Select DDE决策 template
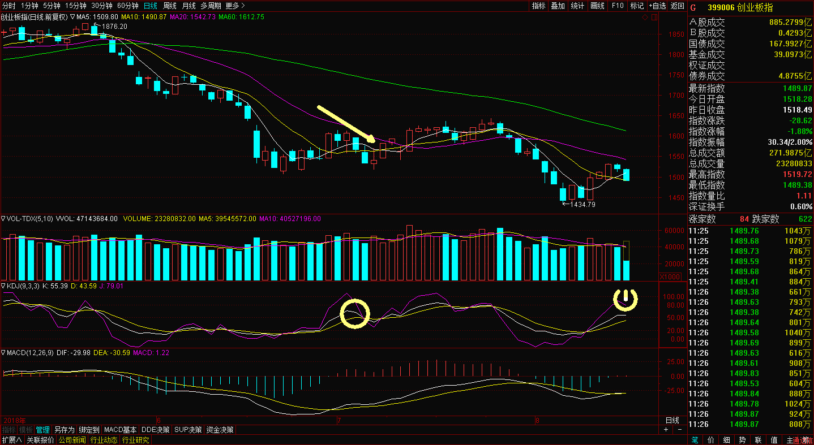The width and height of the screenshot is (814, 445). pyautogui.click(x=156, y=430)
